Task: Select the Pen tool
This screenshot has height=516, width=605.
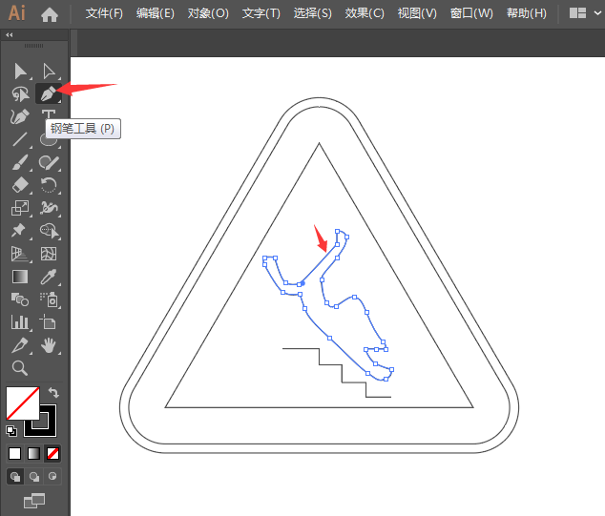Action: point(49,93)
